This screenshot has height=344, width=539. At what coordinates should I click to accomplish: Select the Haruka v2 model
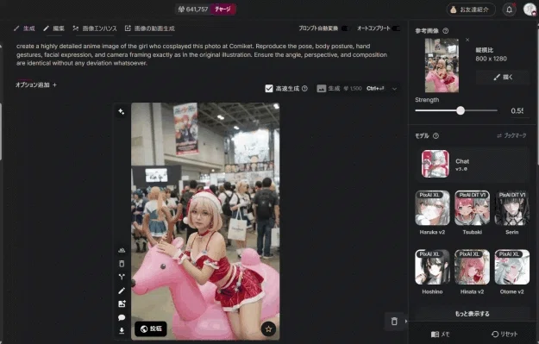click(432, 213)
